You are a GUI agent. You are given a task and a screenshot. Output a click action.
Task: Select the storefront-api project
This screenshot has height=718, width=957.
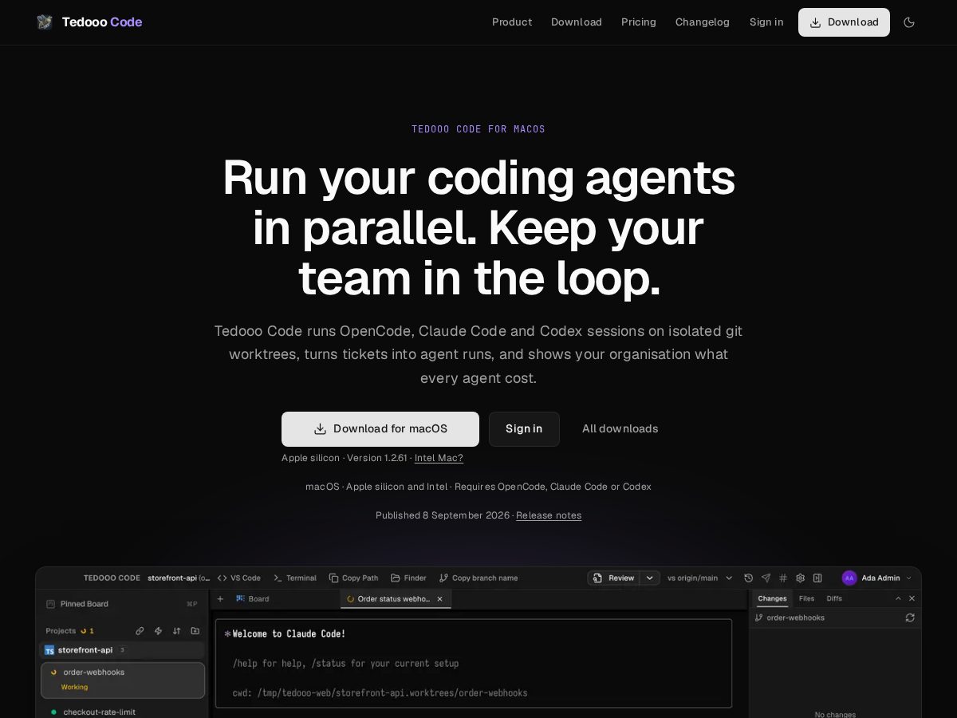[121, 650]
